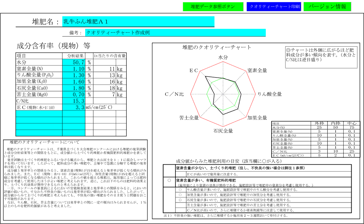This screenshot has width=364, height=224.
Task: Click the 外枠 column header in scale table
Action: tap(319, 123)
